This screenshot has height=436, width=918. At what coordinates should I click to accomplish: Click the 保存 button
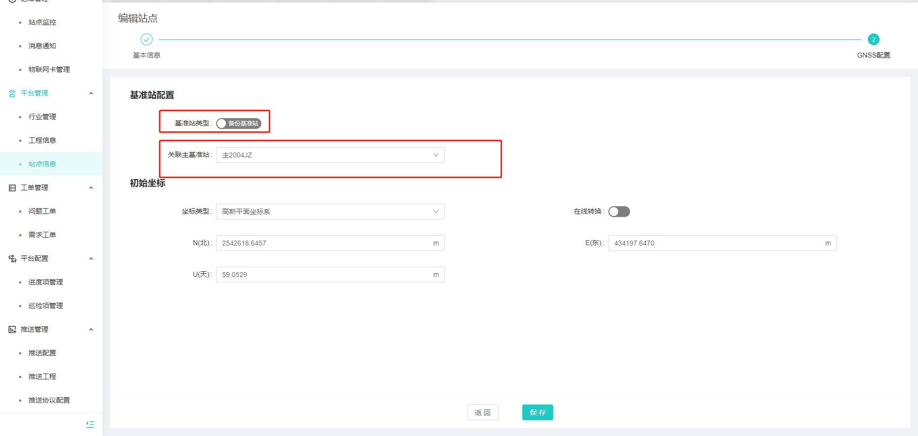538,412
